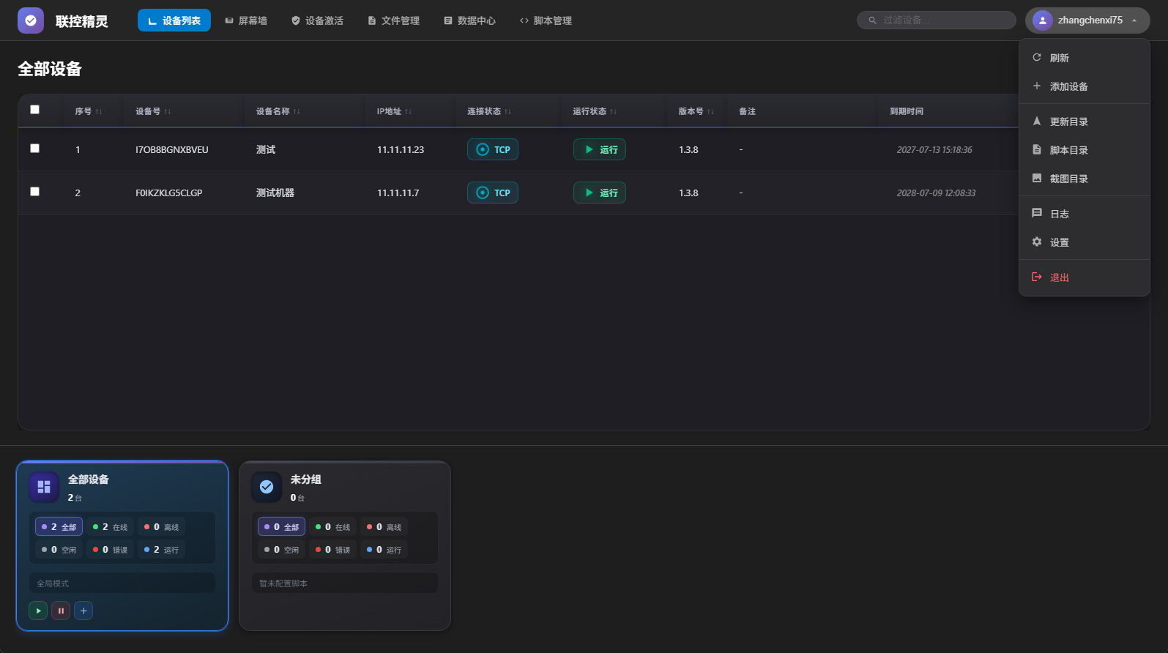Focus the 过滤设备 search field
This screenshot has height=653, width=1168.
[937, 20]
